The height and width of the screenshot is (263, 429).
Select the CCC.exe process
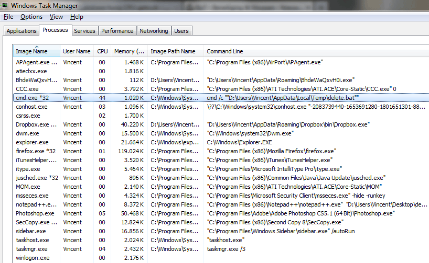(x=221, y=89)
